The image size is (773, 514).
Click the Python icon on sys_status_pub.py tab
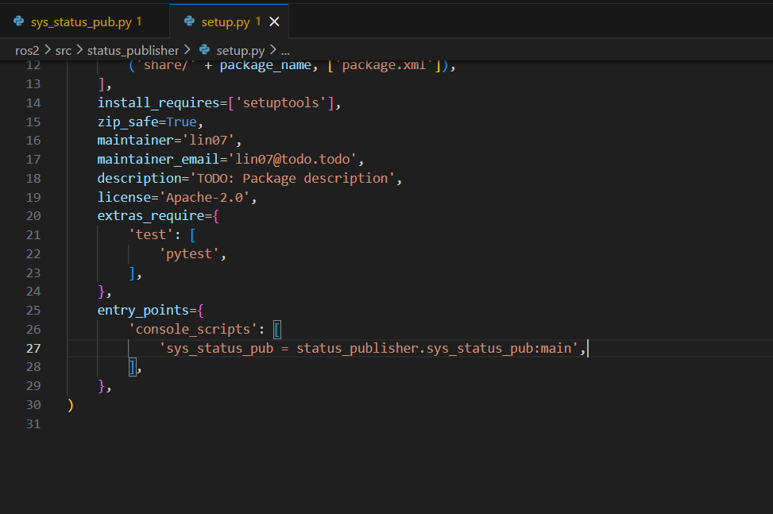pyautogui.click(x=19, y=21)
